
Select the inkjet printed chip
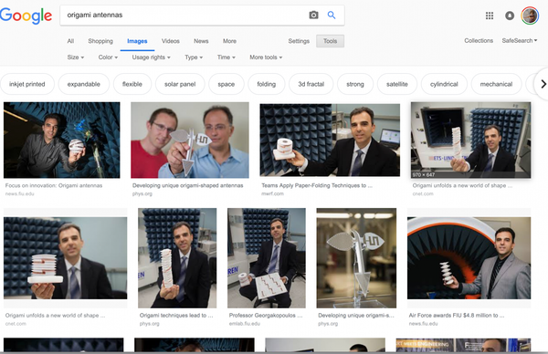27,84
